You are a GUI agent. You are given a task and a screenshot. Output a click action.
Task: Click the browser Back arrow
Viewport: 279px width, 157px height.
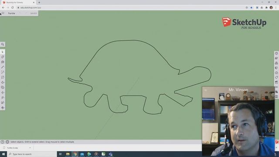pos(3,8)
